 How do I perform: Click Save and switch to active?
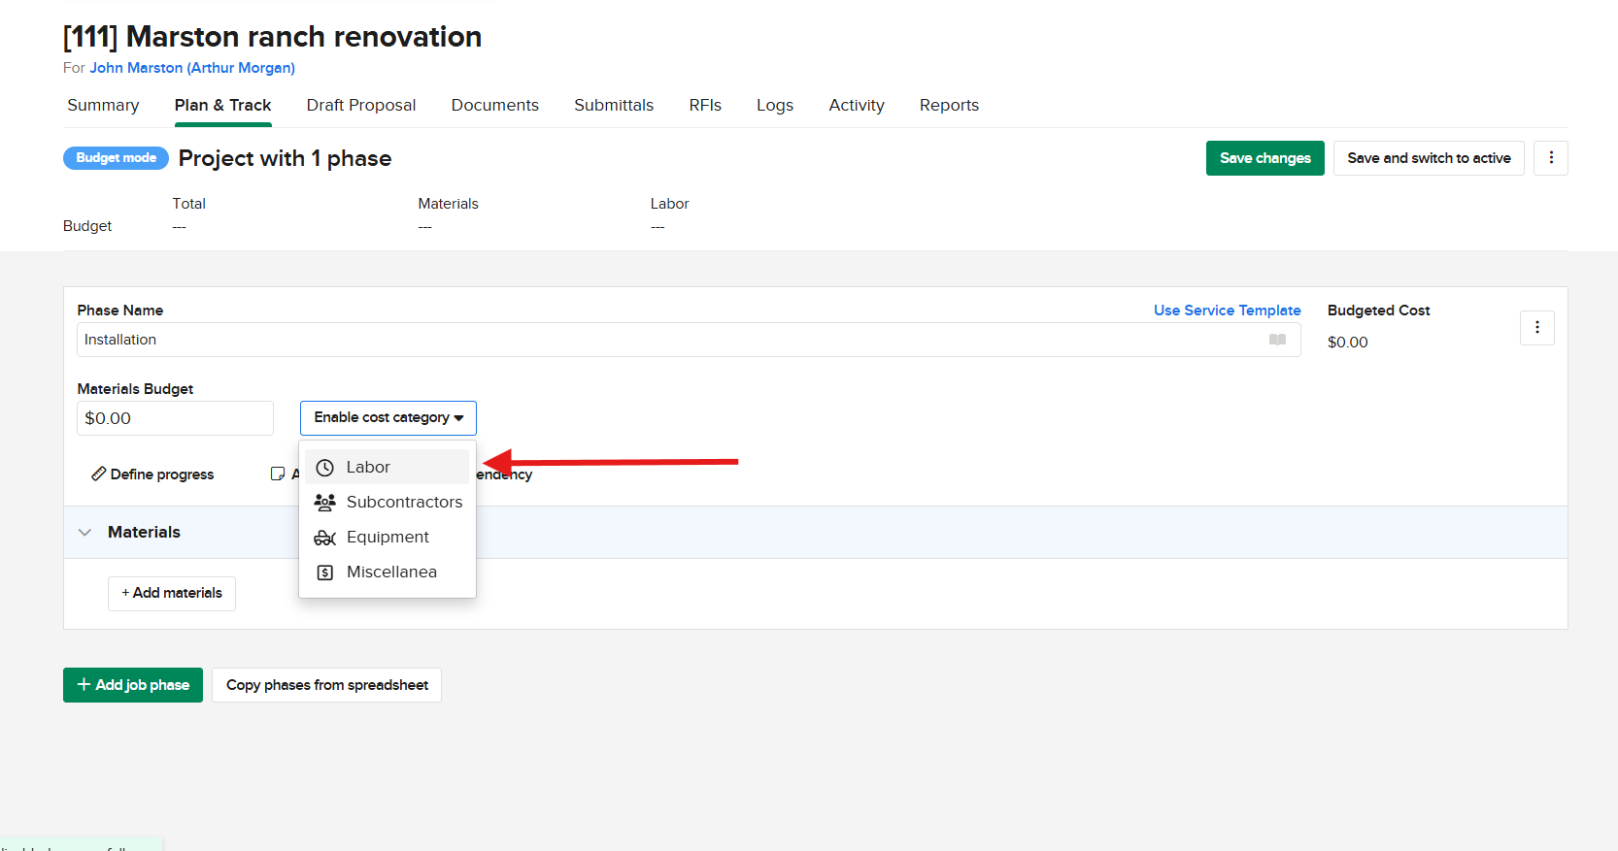1428,158
